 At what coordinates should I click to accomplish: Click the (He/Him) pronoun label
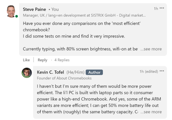tap(75, 72)
